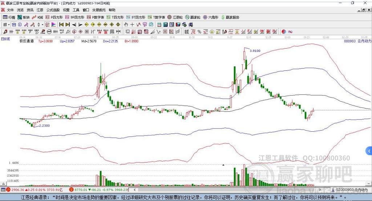372x201 pixels.
Task: Jump to first bar icon
Action: point(61,25)
